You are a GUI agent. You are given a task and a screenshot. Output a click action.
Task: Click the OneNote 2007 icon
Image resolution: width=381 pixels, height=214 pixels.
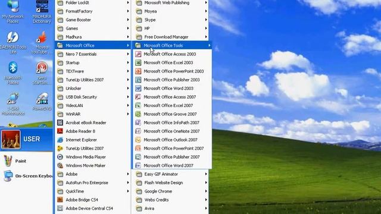pos(138,131)
